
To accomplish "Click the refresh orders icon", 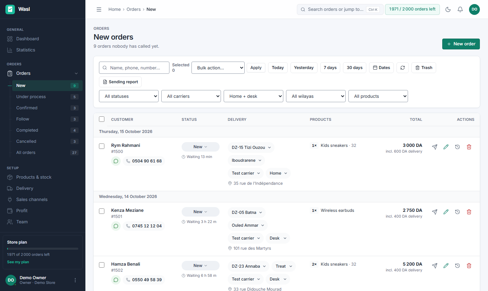I will (403, 68).
